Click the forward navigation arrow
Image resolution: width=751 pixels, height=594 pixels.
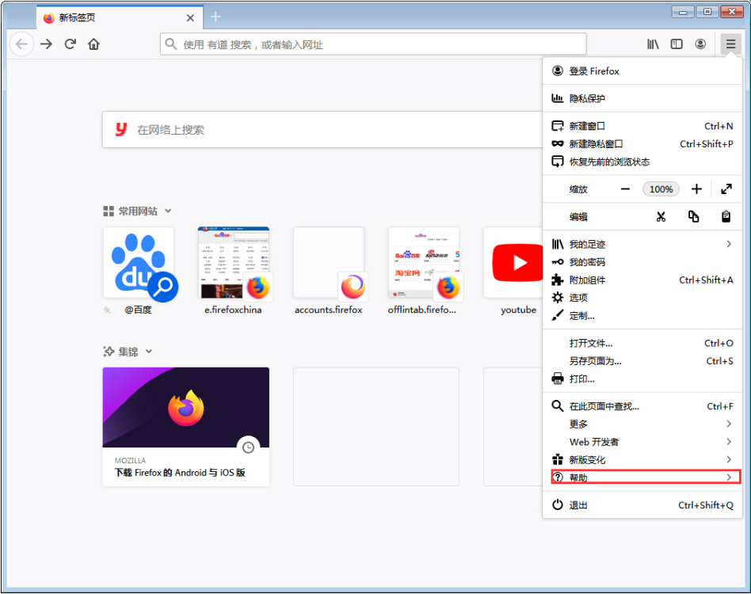pos(47,44)
